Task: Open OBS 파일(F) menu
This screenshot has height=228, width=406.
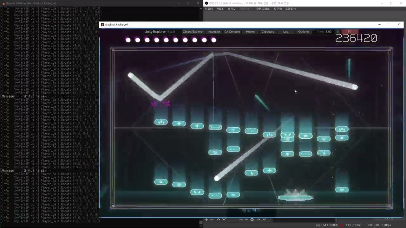Action: (x=209, y=9)
